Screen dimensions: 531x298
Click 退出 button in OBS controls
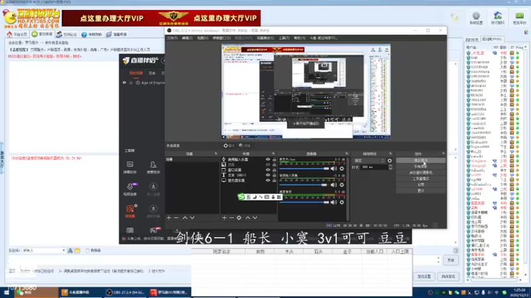coord(421,191)
